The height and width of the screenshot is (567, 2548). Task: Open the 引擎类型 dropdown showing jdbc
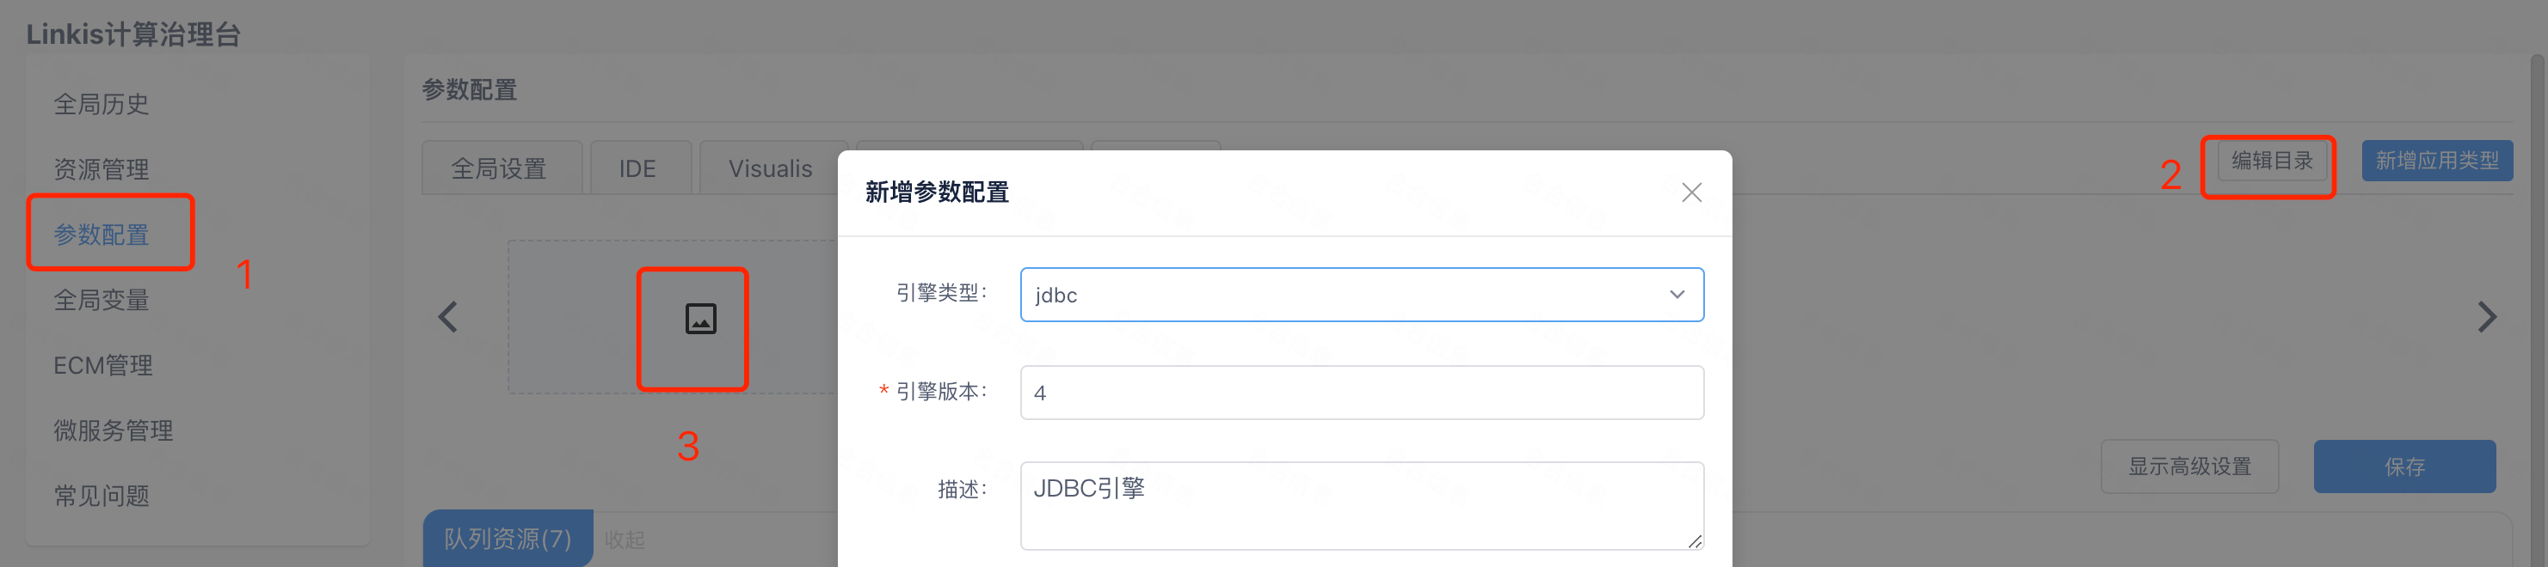tap(1361, 293)
